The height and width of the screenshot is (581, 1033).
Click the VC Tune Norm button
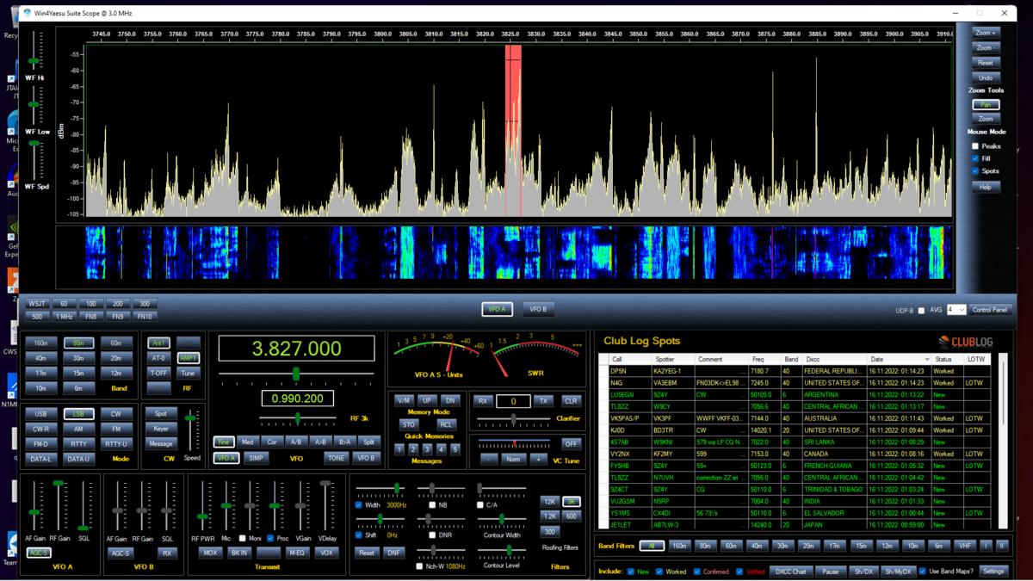[x=513, y=459]
